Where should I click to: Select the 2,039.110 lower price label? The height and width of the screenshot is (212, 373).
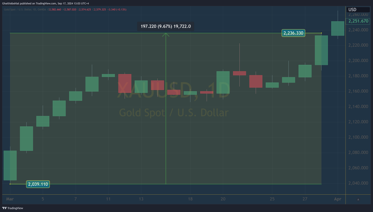click(38, 184)
